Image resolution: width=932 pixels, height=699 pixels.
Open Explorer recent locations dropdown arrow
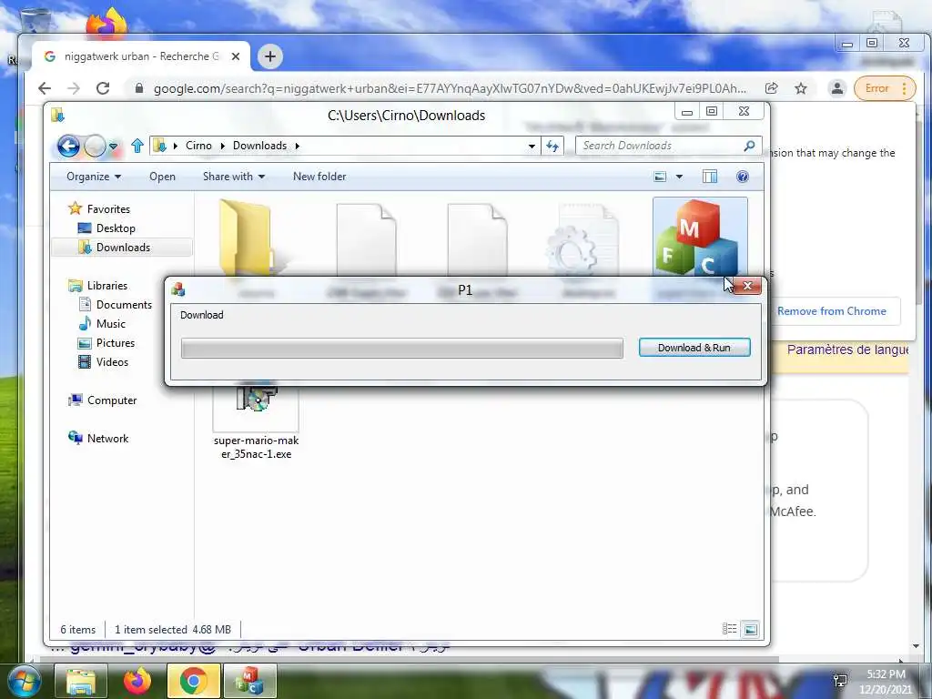coord(113,147)
